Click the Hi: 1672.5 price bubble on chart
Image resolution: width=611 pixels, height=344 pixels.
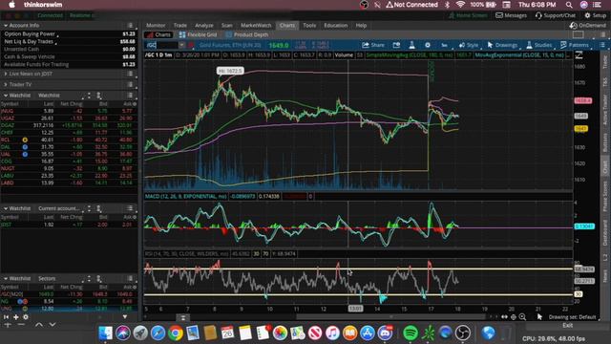230,71
